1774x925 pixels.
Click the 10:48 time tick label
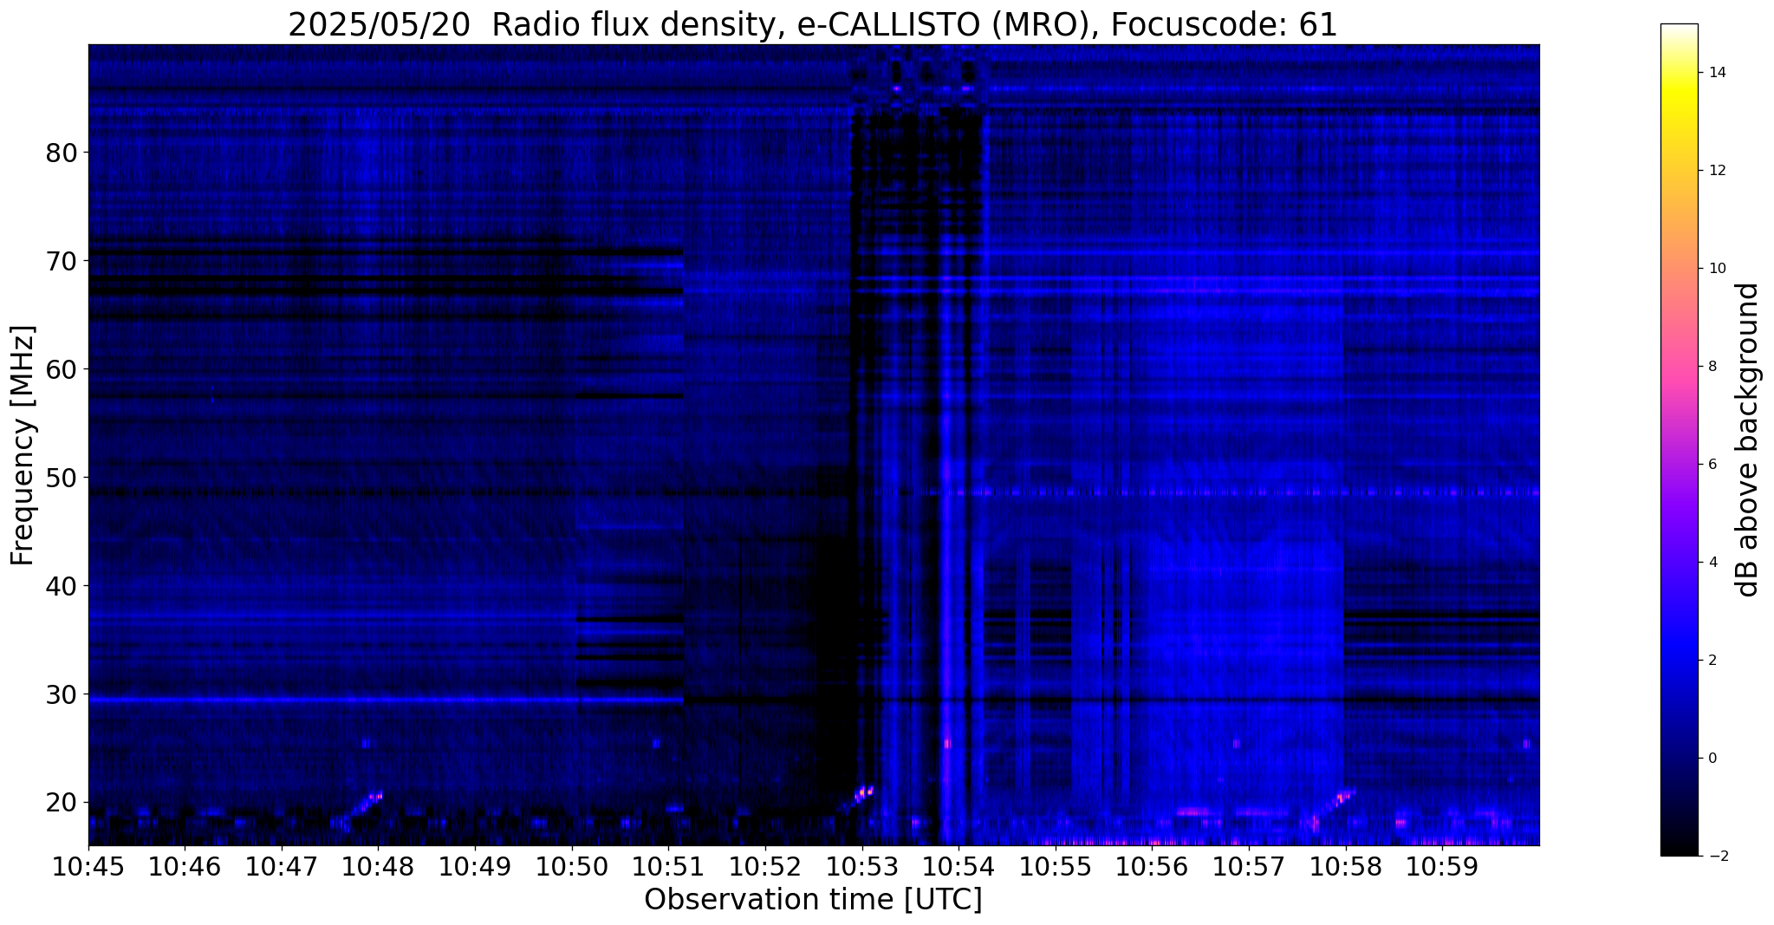[x=378, y=867]
